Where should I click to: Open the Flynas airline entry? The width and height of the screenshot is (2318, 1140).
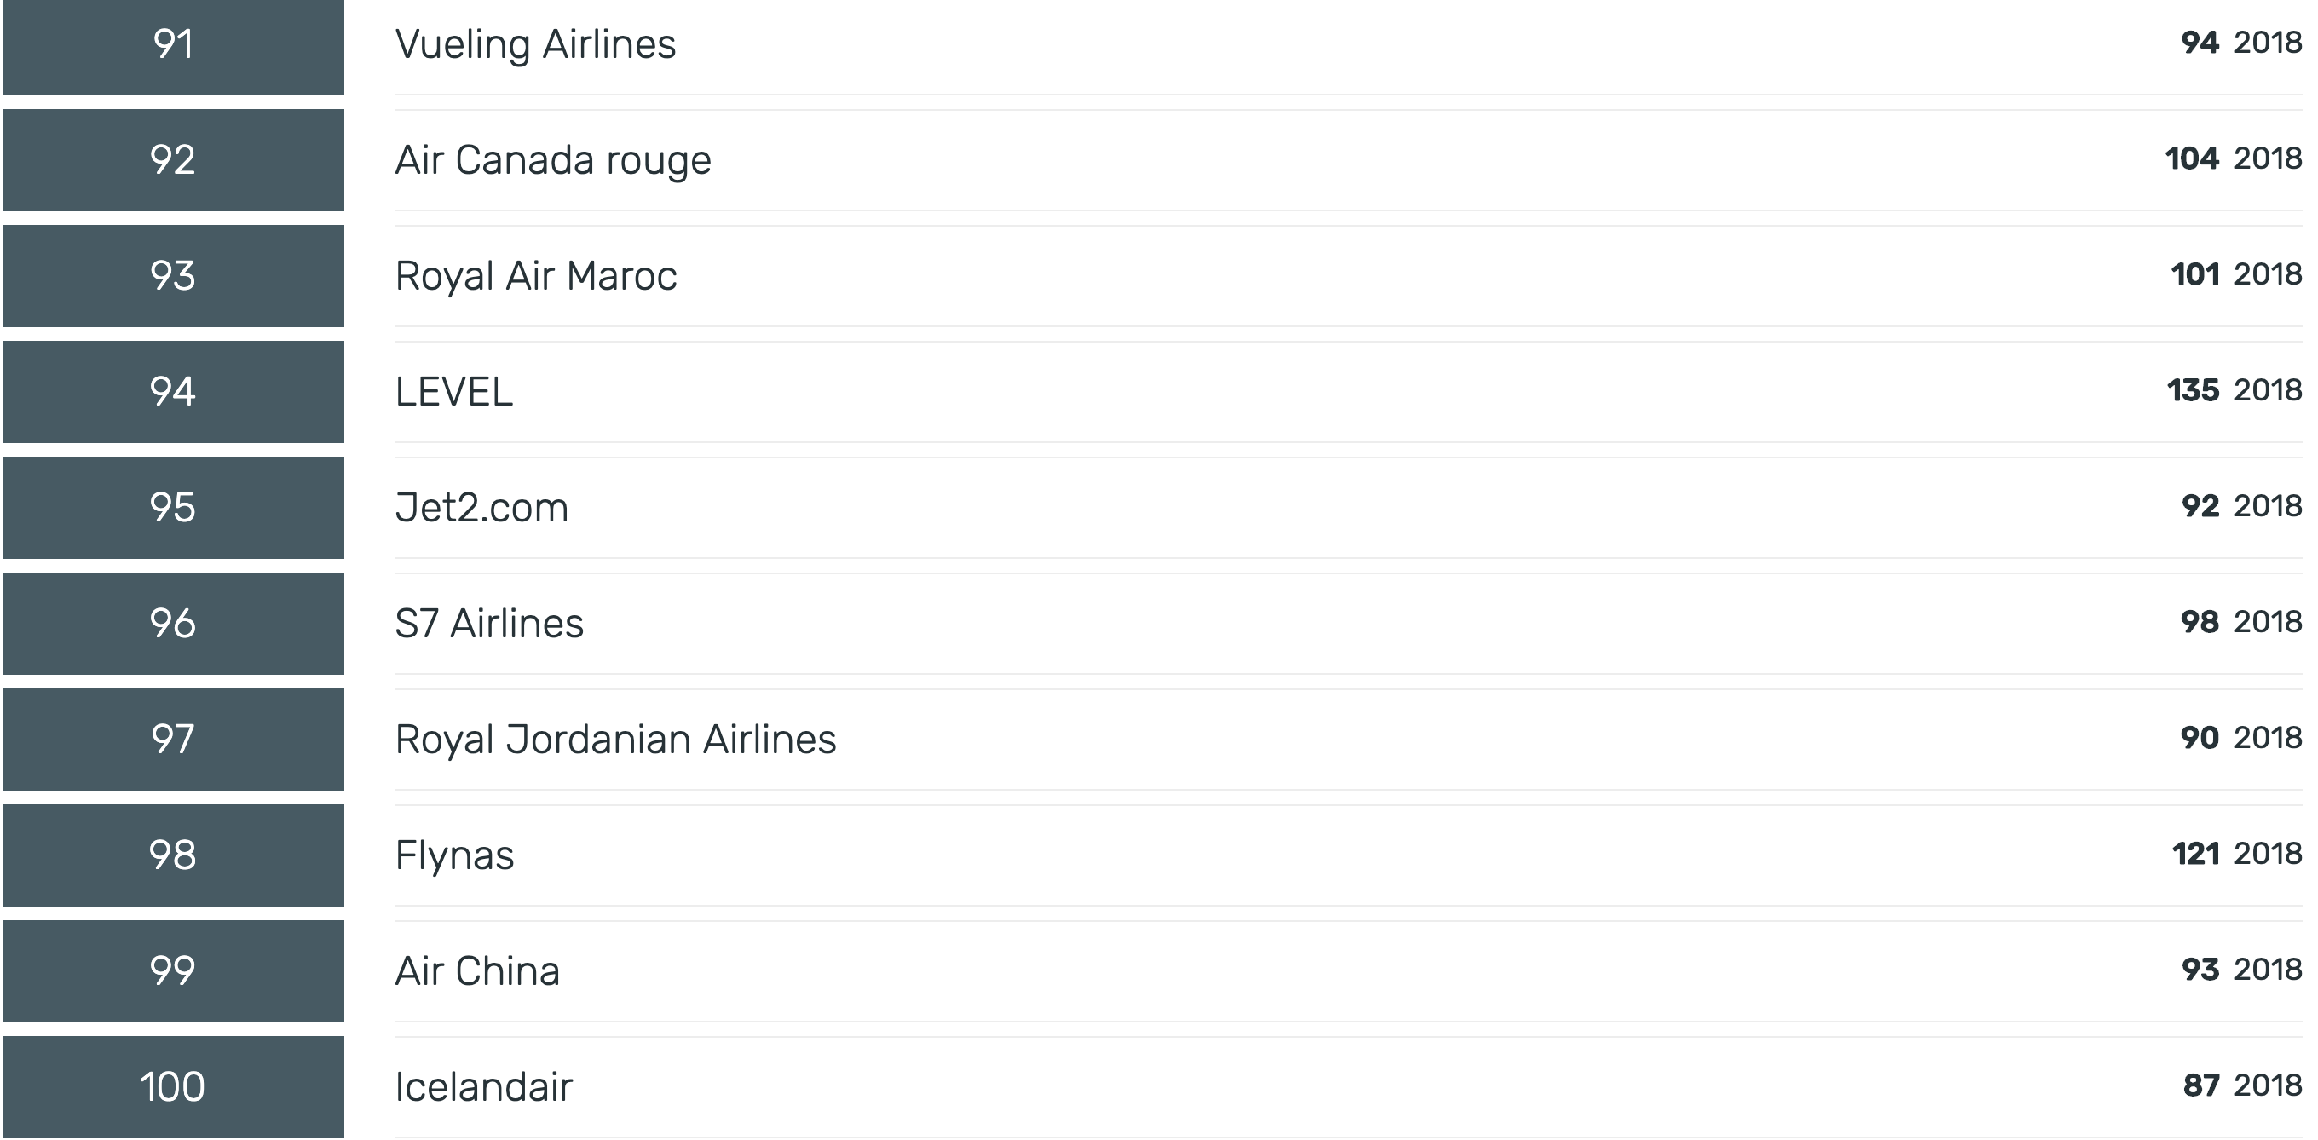click(x=454, y=855)
